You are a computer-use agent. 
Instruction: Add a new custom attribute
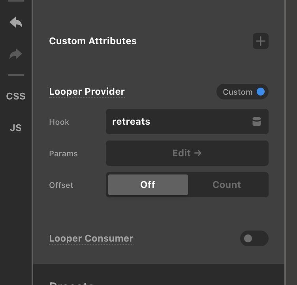click(x=260, y=41)
